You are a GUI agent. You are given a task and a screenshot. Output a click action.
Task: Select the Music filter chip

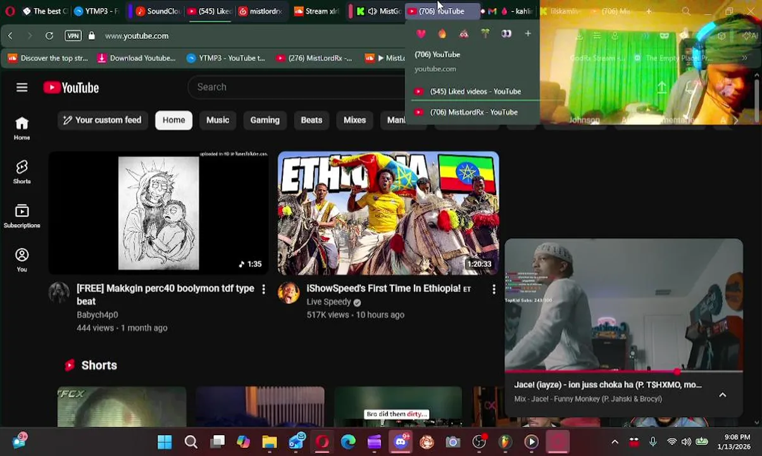tap(218, 120)
